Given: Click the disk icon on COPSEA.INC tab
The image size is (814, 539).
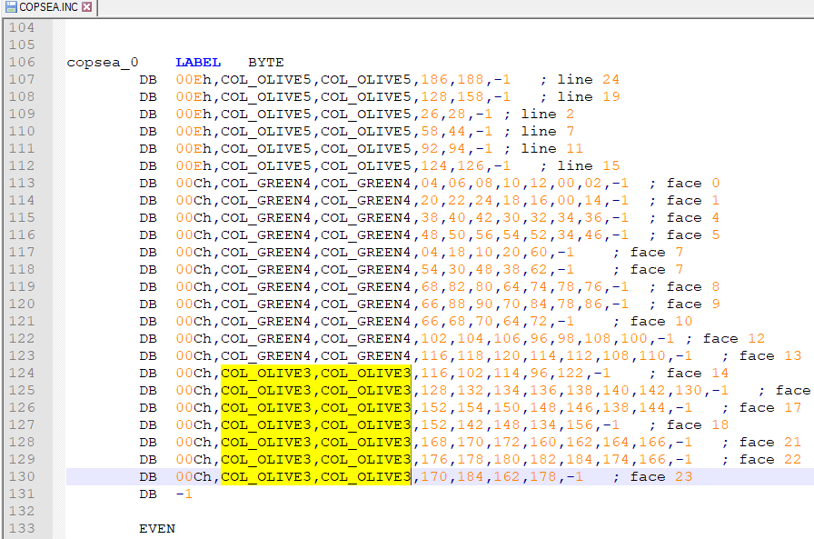Looking at the screenshot, I should coord(11,7).
